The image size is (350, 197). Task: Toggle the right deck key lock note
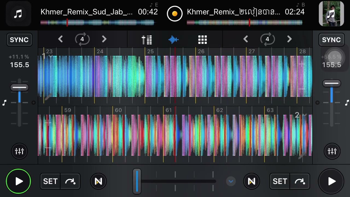click(347, 103)
